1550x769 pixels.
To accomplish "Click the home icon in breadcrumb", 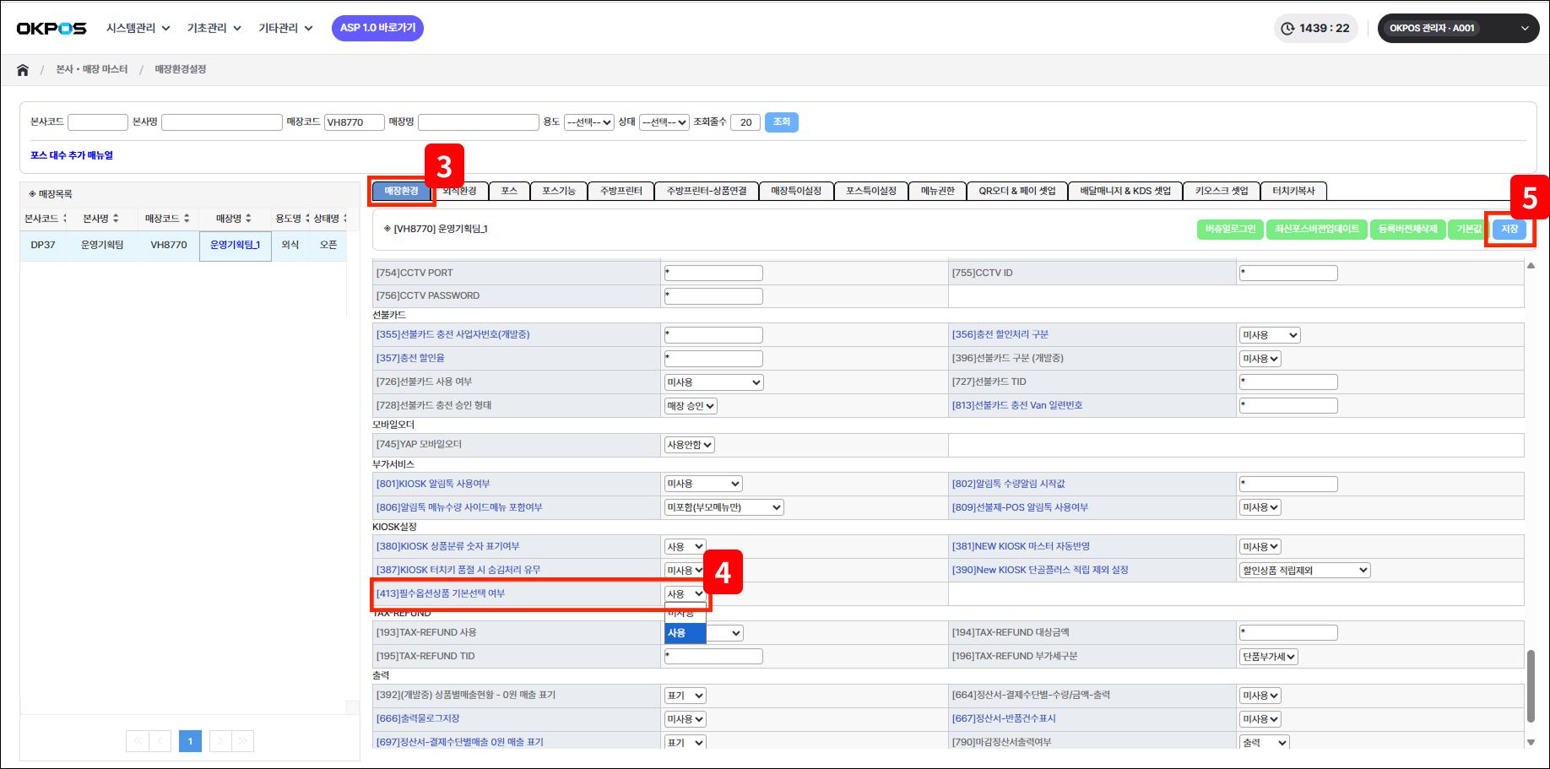I will pos(23,70).
